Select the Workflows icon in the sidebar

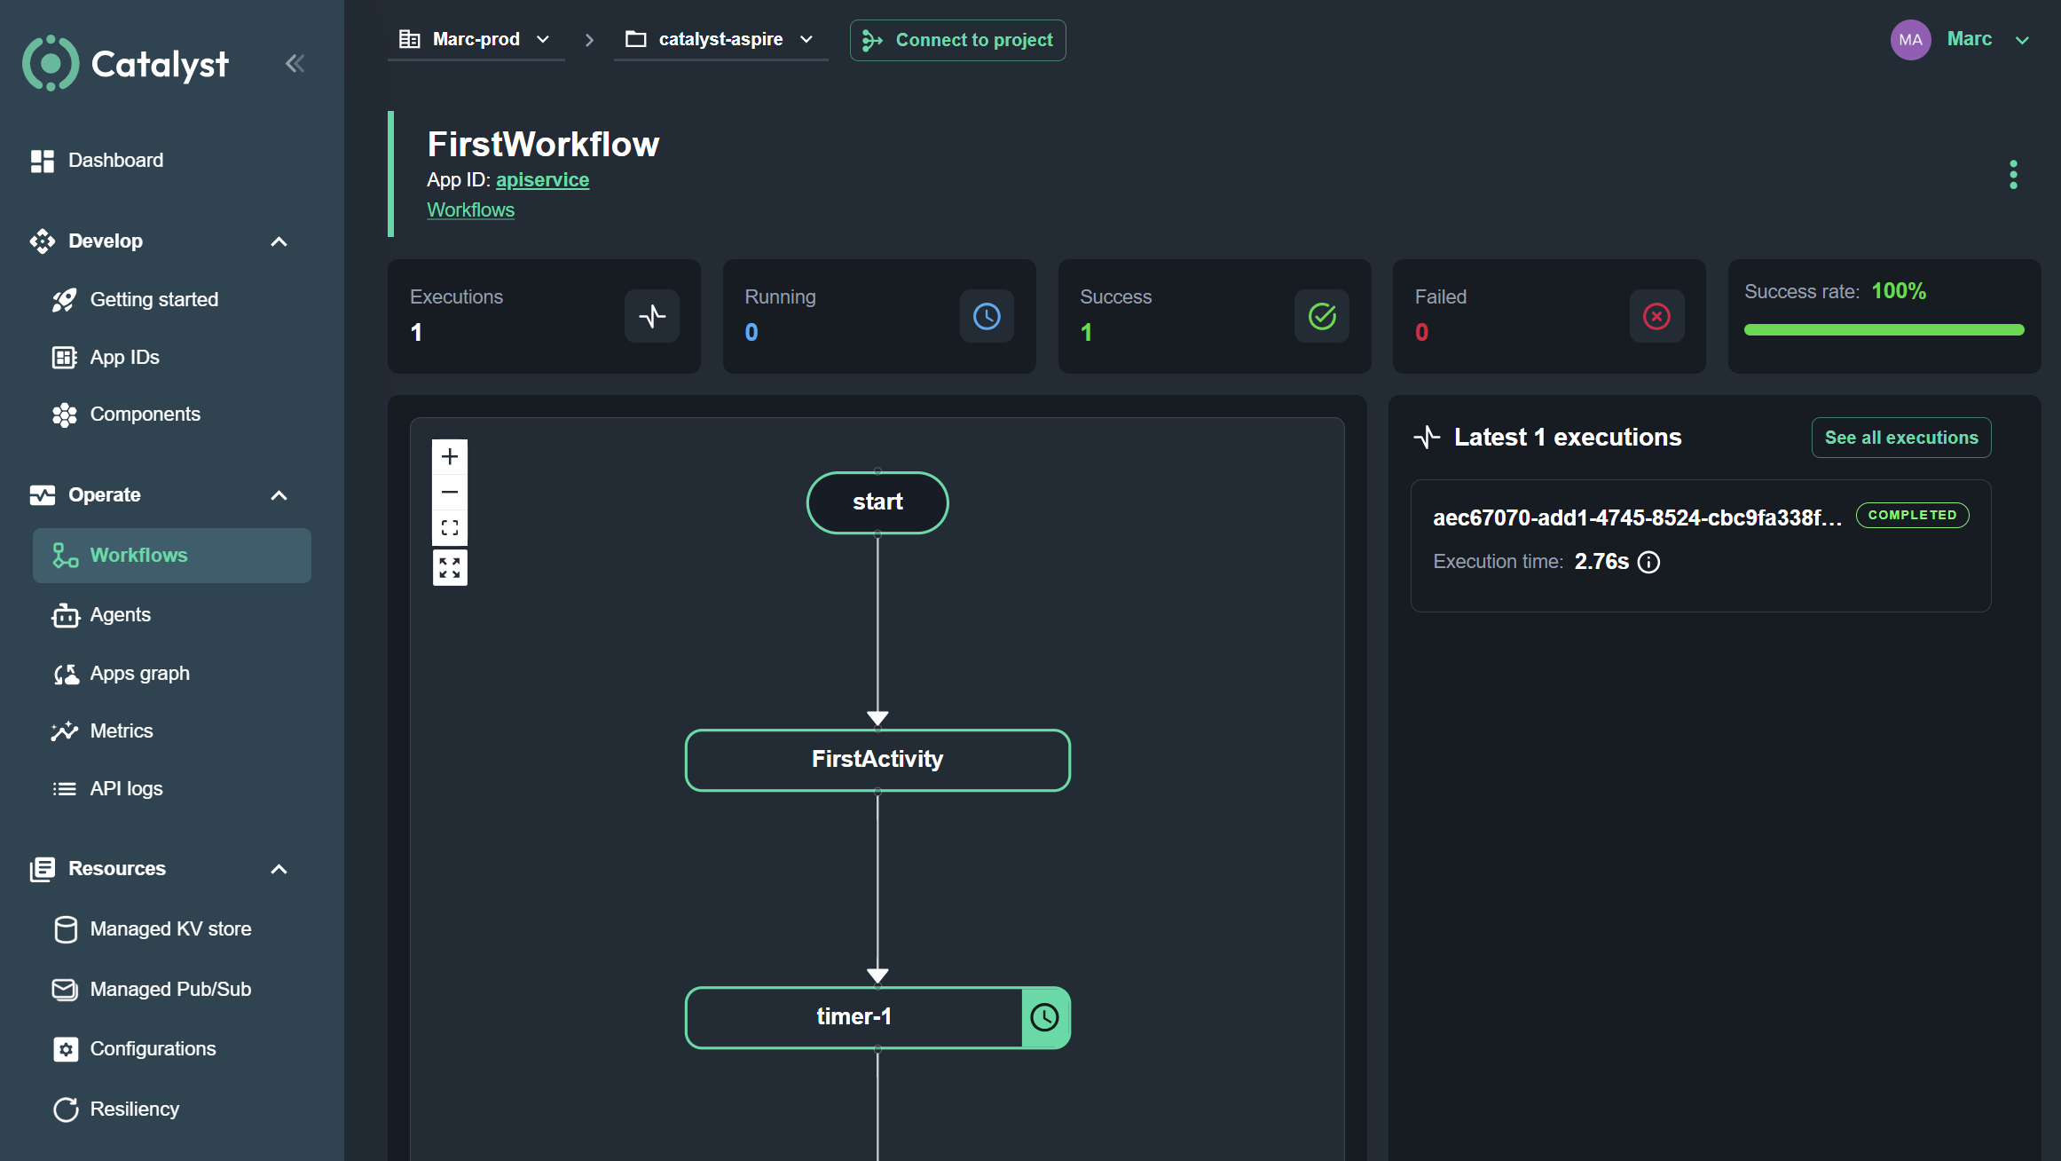tap(64, 555)
